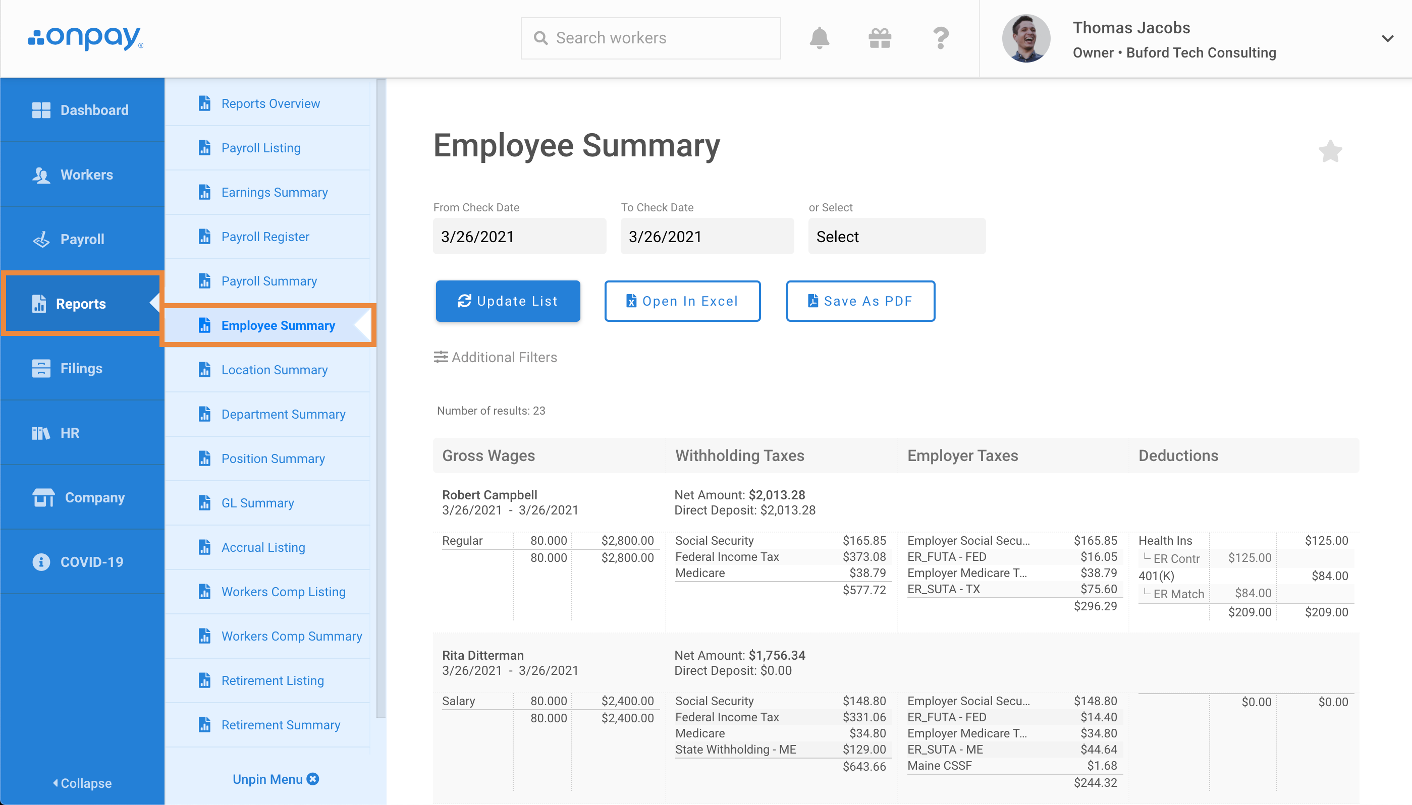Click report icon beside Accrual Listing
This screenshot has height=805, width=1412.
coord(204,547)
